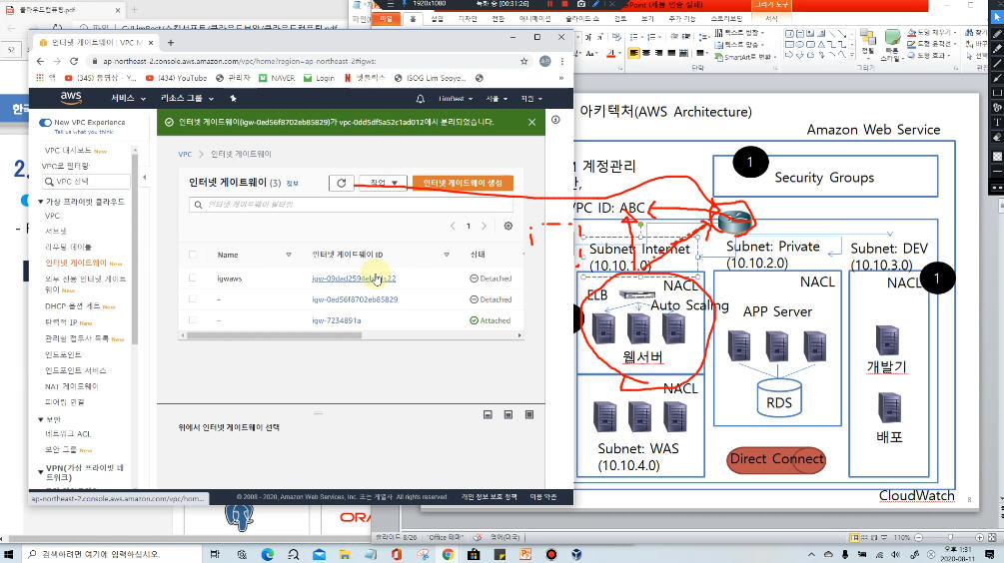Click the Create Internet Gateway orange button
1004x563 pixels.
point(463,183)
